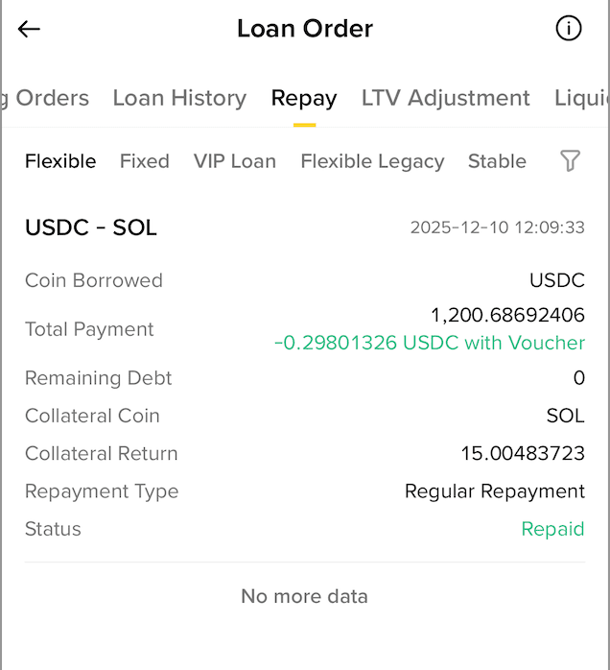Tap the green Repaid status
The width and height of the screenshot is (610, 670).
click(x=552, y=529)
